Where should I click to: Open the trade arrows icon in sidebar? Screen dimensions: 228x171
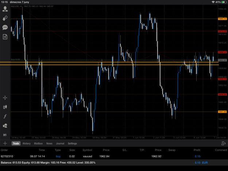tap(5, 18)
